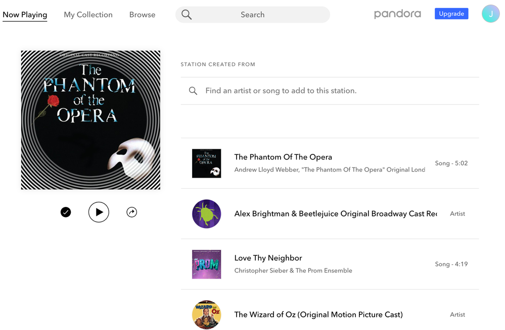Open the Now Playing tab

click(25, 15)
